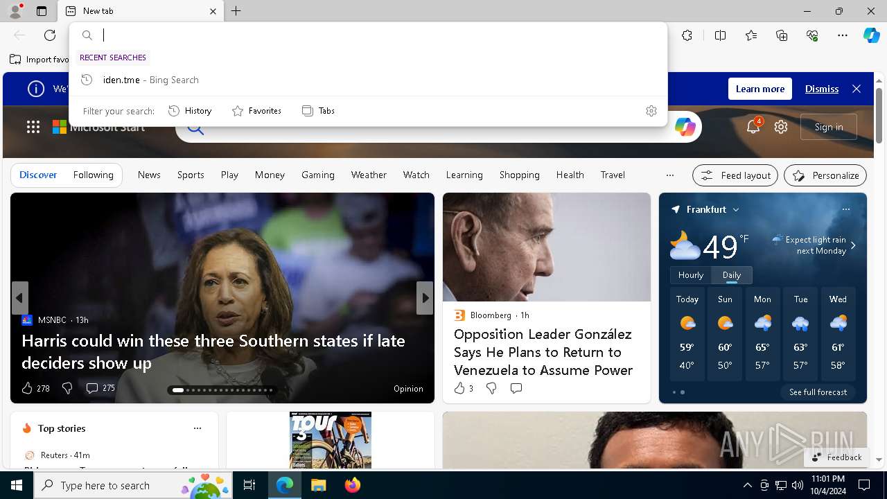Open the Collections icon
887x499 pixels.
[x=782, y=35]
